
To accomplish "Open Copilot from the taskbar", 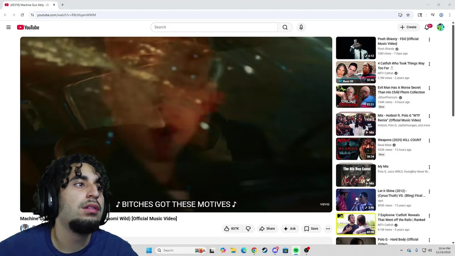I will (223, 250).
